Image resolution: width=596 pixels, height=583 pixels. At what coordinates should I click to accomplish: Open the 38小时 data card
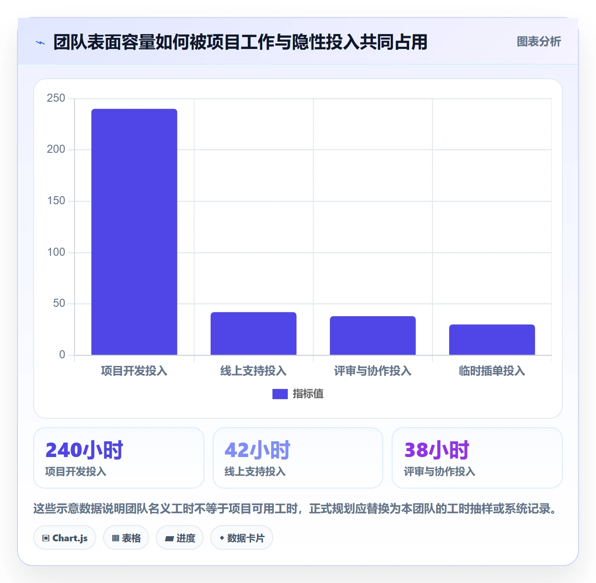[x=477, y=458]
